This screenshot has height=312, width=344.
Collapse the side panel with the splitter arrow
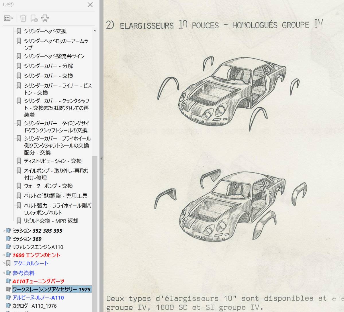click(101, 158)
